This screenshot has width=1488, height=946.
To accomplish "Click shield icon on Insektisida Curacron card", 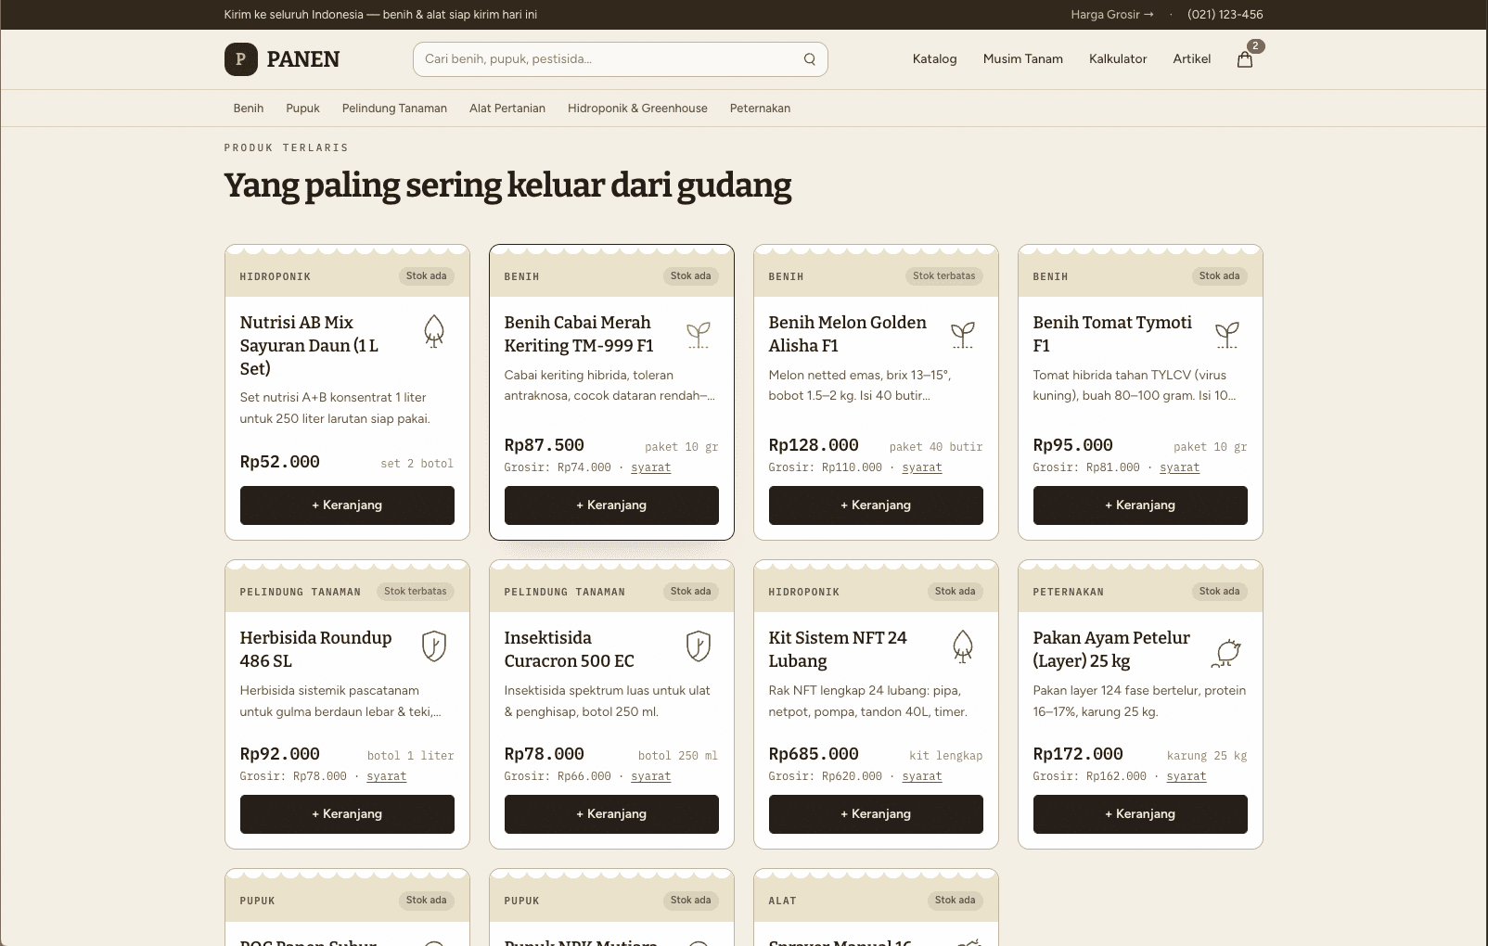I will 699,646.
